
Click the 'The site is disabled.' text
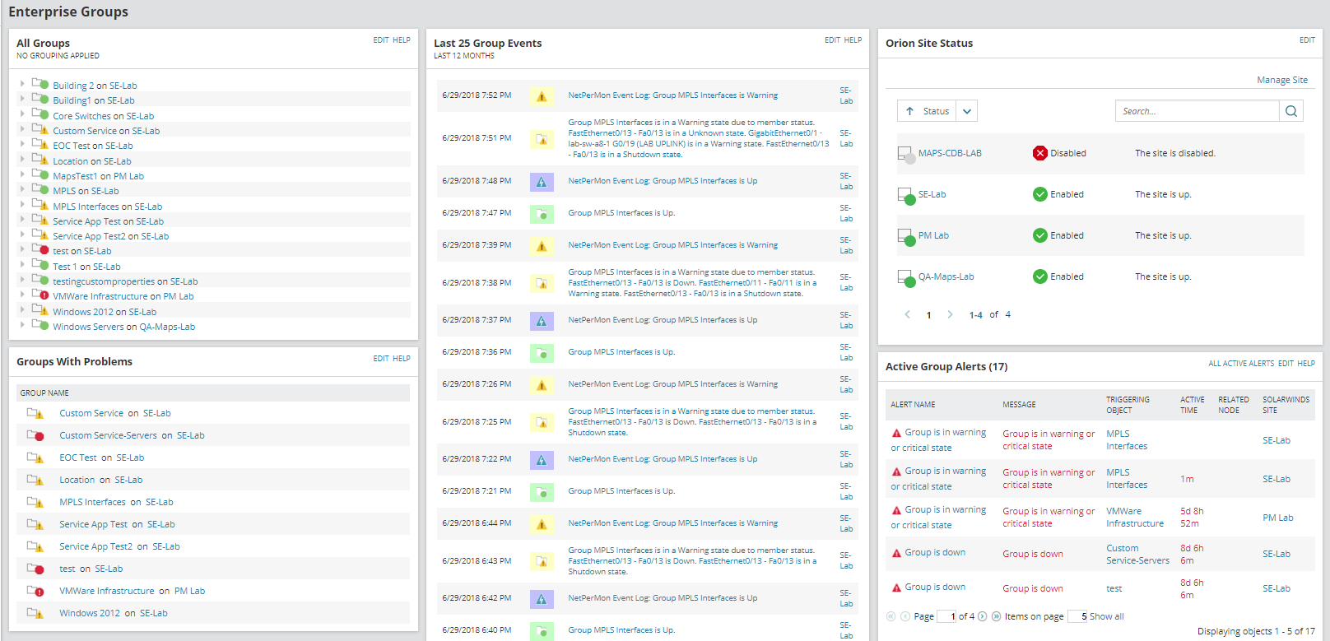pos(1175,153)
